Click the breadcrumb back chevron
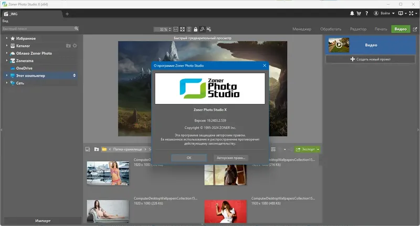 tap(110, 149)
